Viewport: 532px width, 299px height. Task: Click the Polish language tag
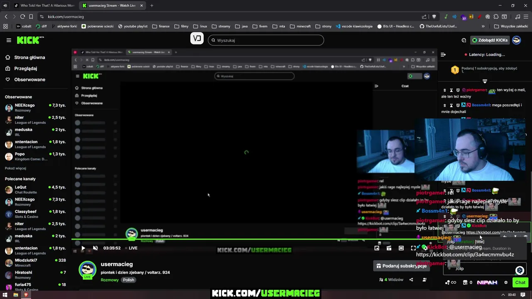point(128,280)
